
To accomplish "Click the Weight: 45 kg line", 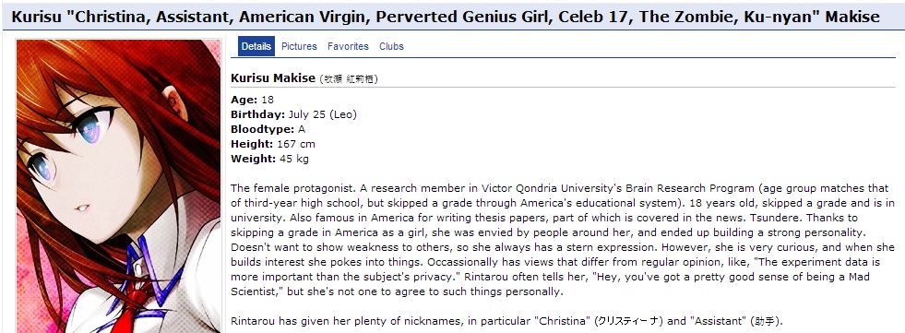I will [269, 159].
